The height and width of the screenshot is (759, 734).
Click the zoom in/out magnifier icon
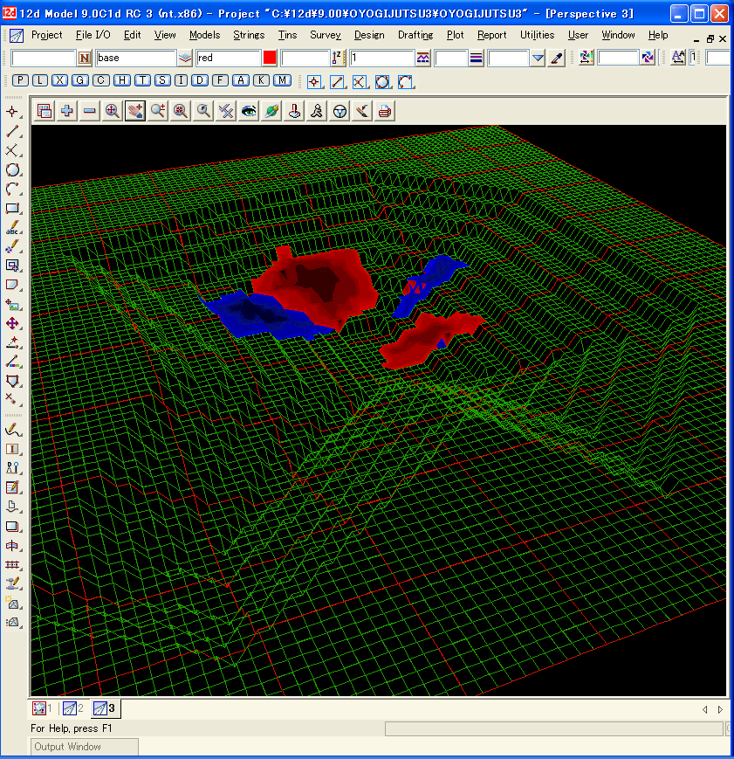158,111
